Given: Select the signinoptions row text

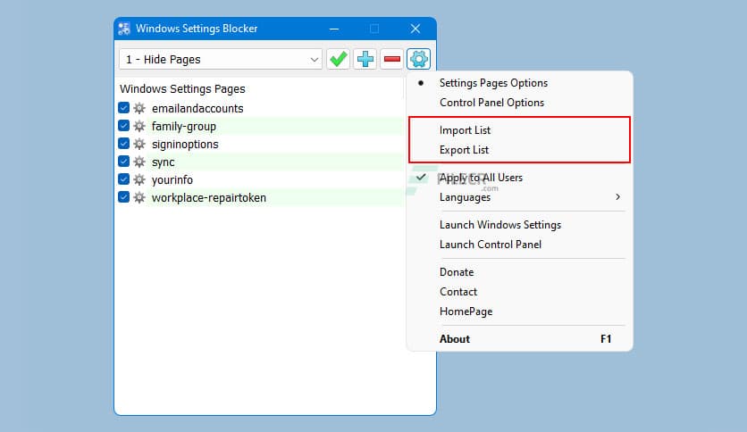Looking at the screenshot, I should pyautogui.click(x=185, y=145).
